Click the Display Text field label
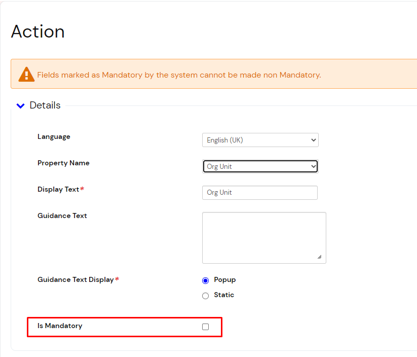The image size is (417, 357). [x=58, y=189]
